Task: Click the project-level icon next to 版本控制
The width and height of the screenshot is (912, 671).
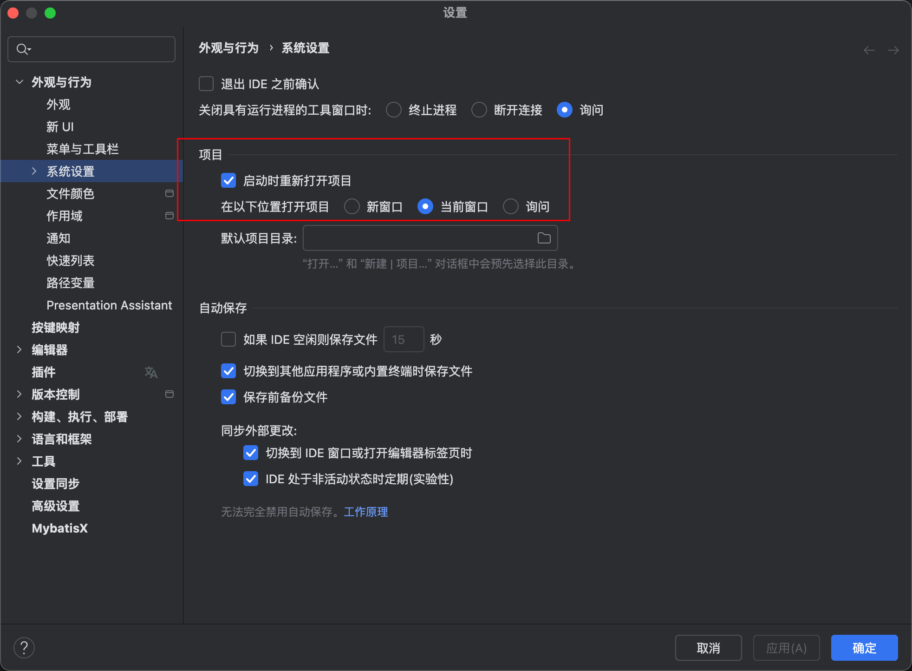Action: tap(169, 394)
